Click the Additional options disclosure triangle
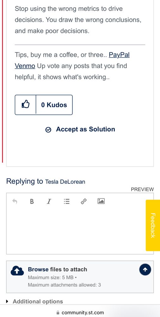This screenshot has width=160, height=317. click(8, 301)
